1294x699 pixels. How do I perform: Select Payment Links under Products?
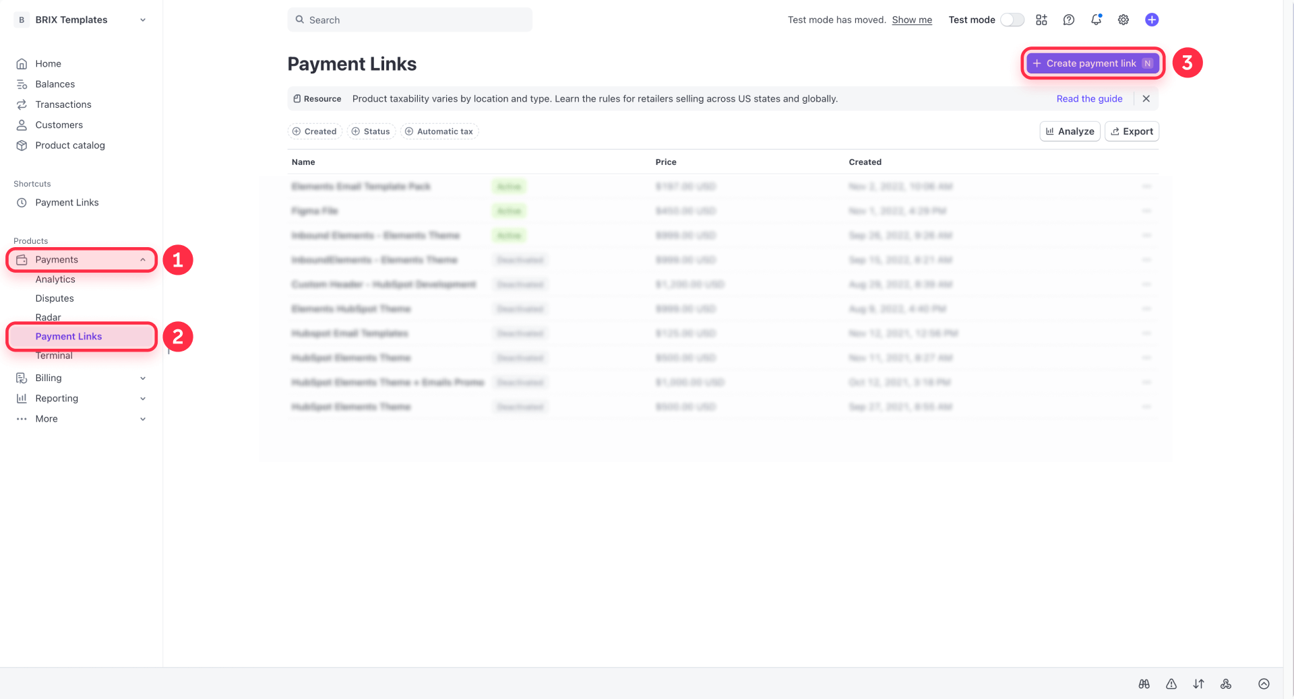click(69, 336)
